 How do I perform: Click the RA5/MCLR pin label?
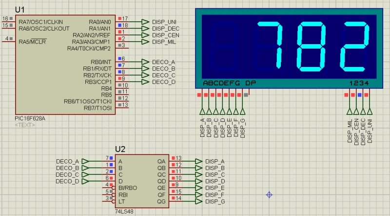[x=32, y=42]
